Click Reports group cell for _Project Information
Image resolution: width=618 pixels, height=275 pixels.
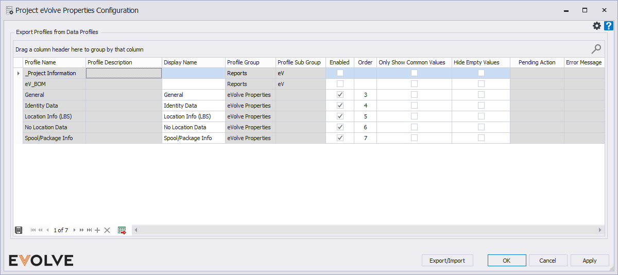tap(250, 73)
